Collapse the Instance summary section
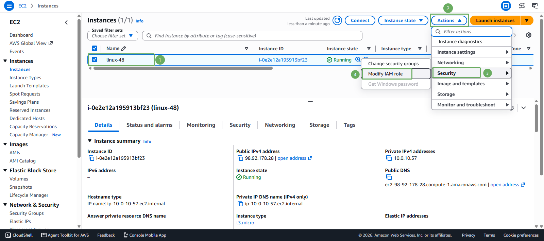 pyautogui.click(x=90, y=141)
